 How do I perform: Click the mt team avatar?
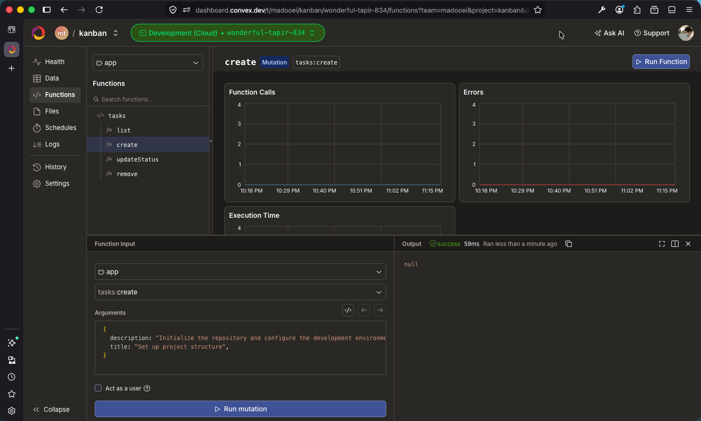click(x=61, y=33)
